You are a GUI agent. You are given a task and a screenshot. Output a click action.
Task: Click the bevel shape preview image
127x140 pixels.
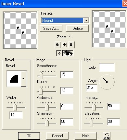(14, 79)
